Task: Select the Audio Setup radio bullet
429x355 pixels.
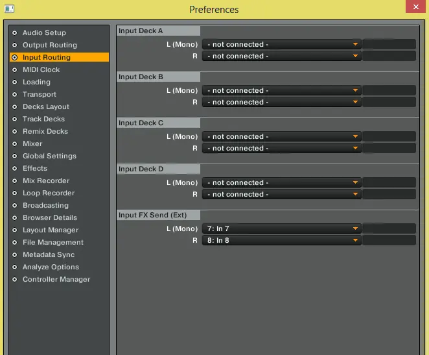Action: pos(14,32)
